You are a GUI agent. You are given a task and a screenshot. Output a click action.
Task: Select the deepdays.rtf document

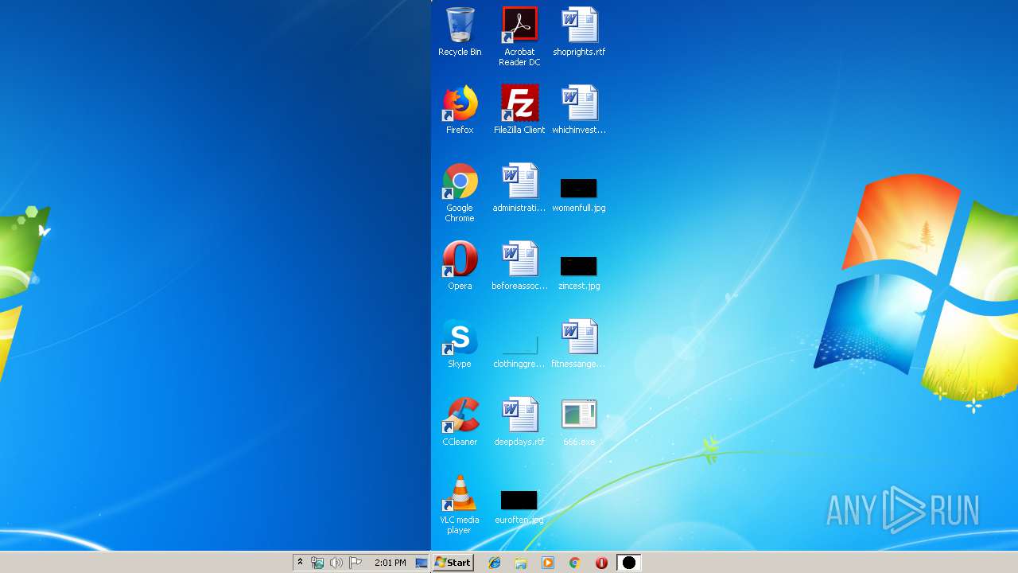tap(519, 422)
